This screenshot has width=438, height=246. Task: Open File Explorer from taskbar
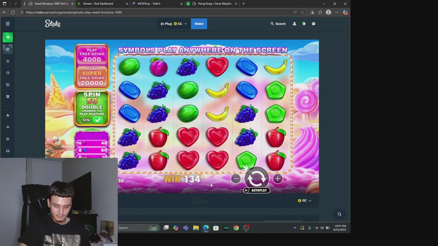pos(196,228)
